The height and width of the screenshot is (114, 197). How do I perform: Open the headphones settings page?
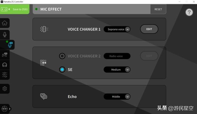(5, 65)
